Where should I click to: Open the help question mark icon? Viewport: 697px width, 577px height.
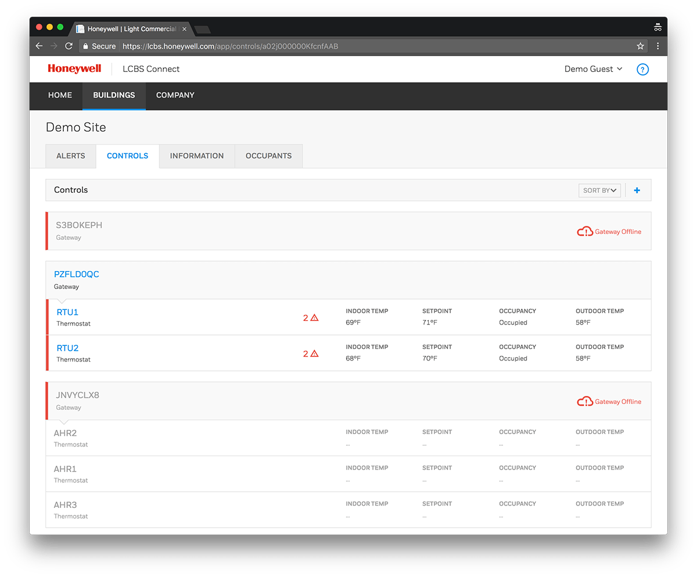(x=642, y=69)
